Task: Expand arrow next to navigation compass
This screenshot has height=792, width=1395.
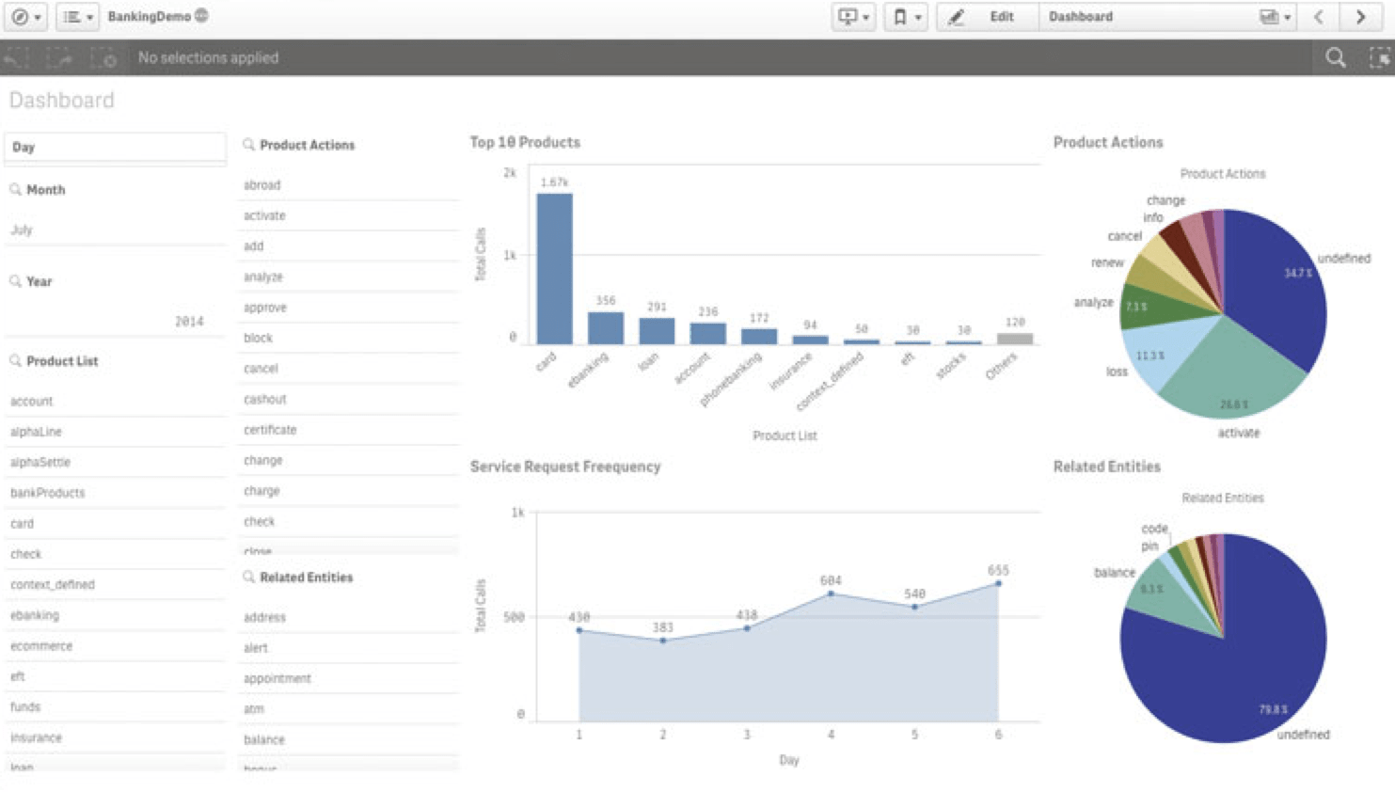Action: pyautogui.click(x=38, y=18)
